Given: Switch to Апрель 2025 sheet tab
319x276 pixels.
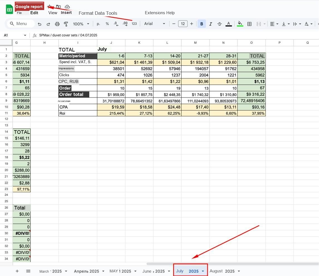Looking at the screenshot, I should tap(86, 271).
